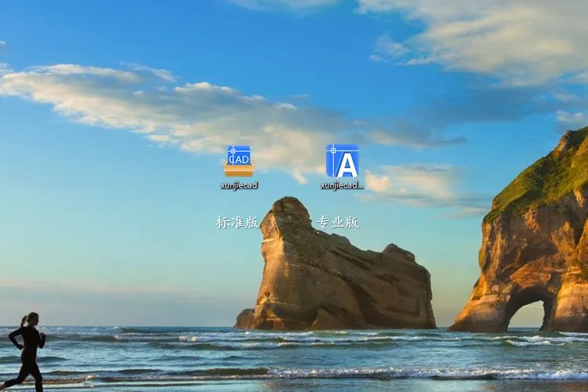588x392 pixels.
Task: Click the 'CAD' lettering on the installer icon
Action: tap(239, 158)
